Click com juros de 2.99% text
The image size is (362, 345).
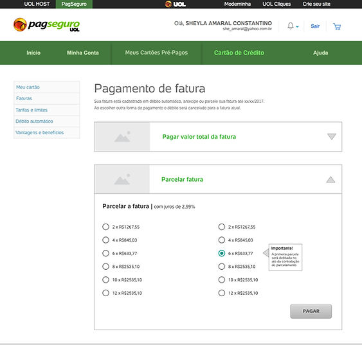point(174,207)
